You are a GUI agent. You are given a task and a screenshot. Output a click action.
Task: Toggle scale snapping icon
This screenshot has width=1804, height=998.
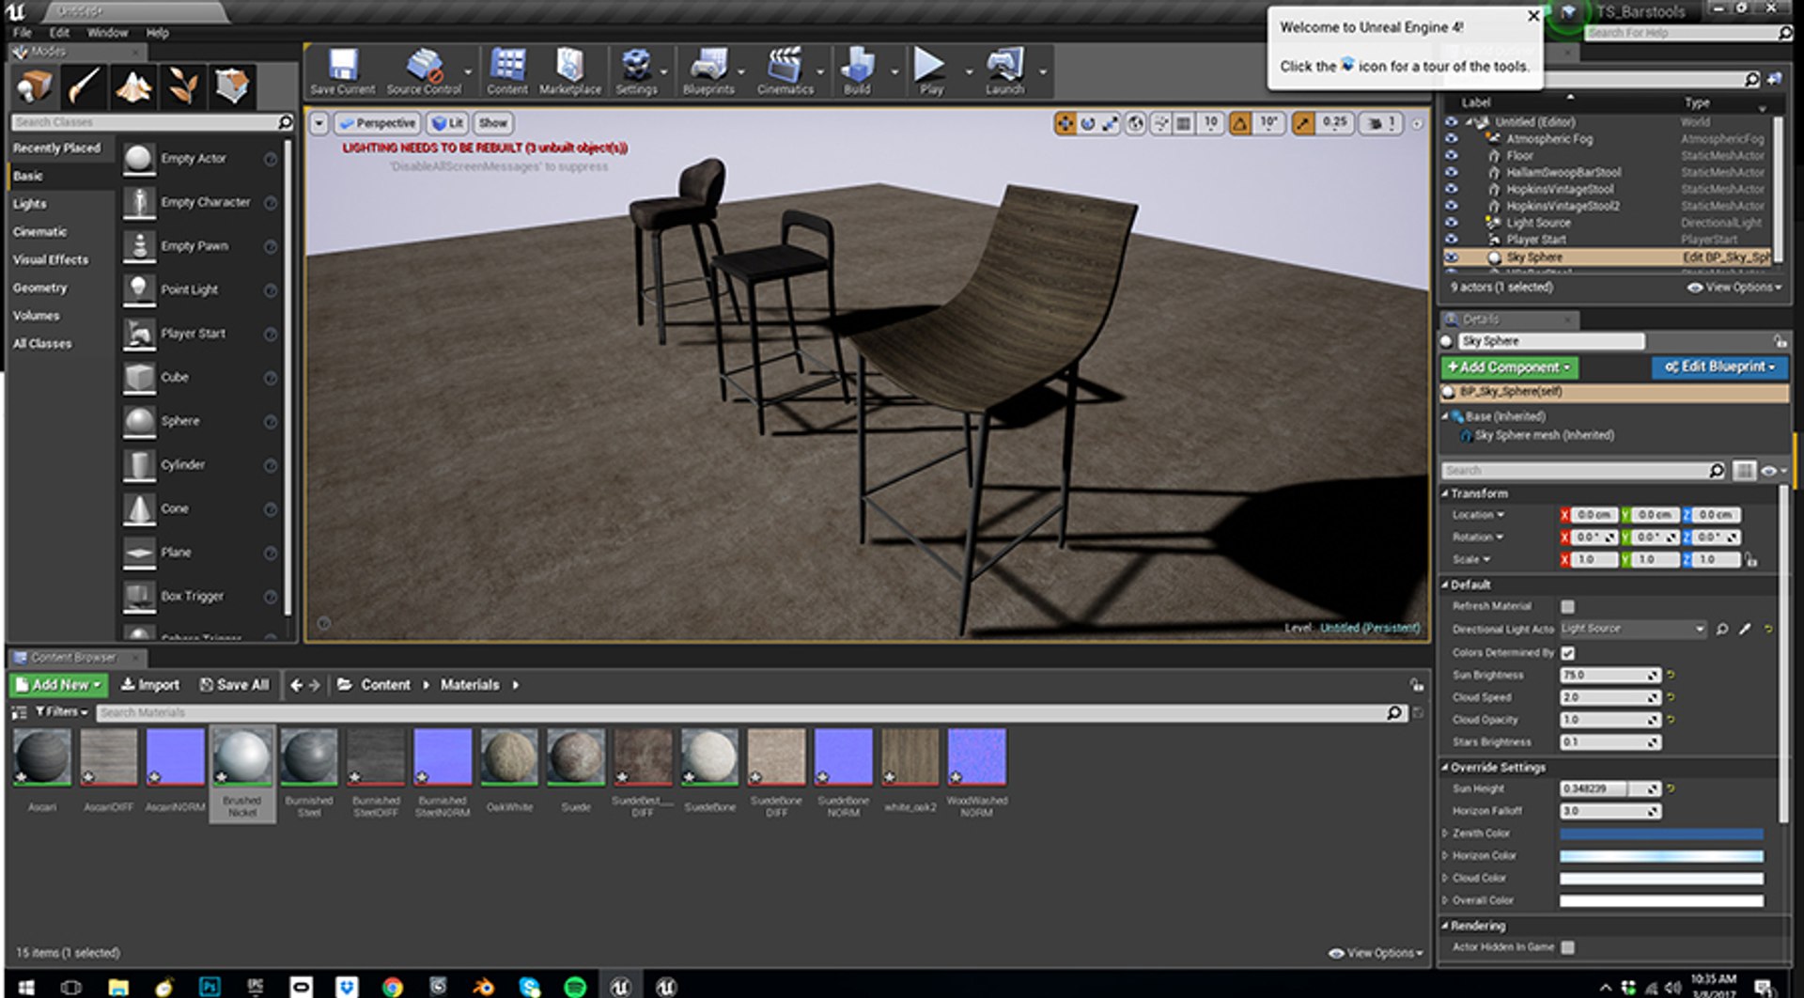coord(1303,123)
